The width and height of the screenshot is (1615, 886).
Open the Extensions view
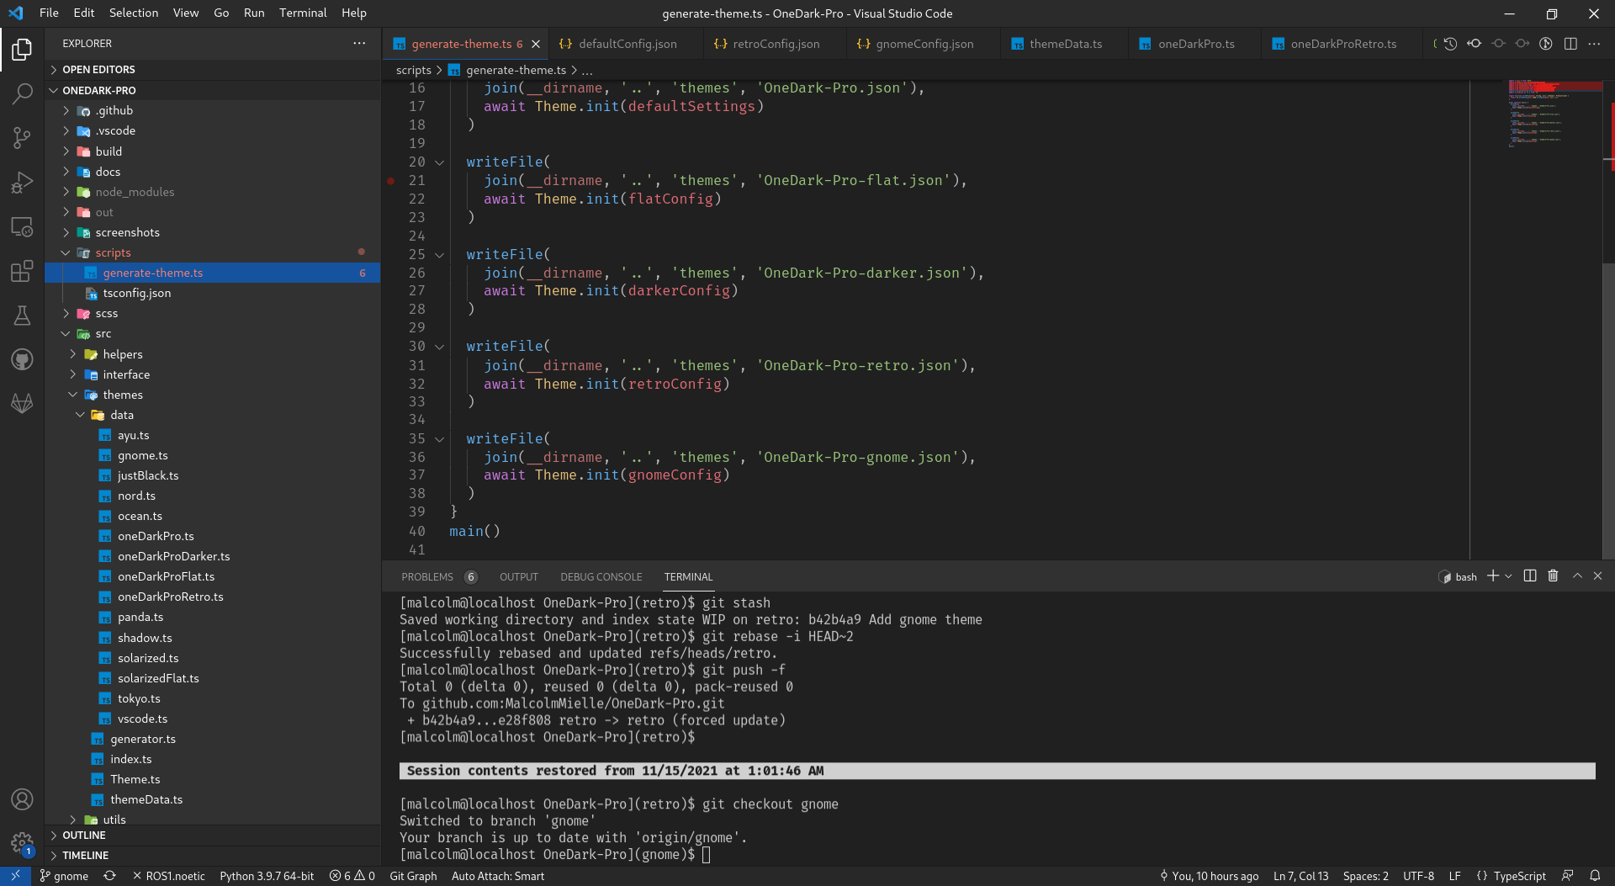pos(22,271)
